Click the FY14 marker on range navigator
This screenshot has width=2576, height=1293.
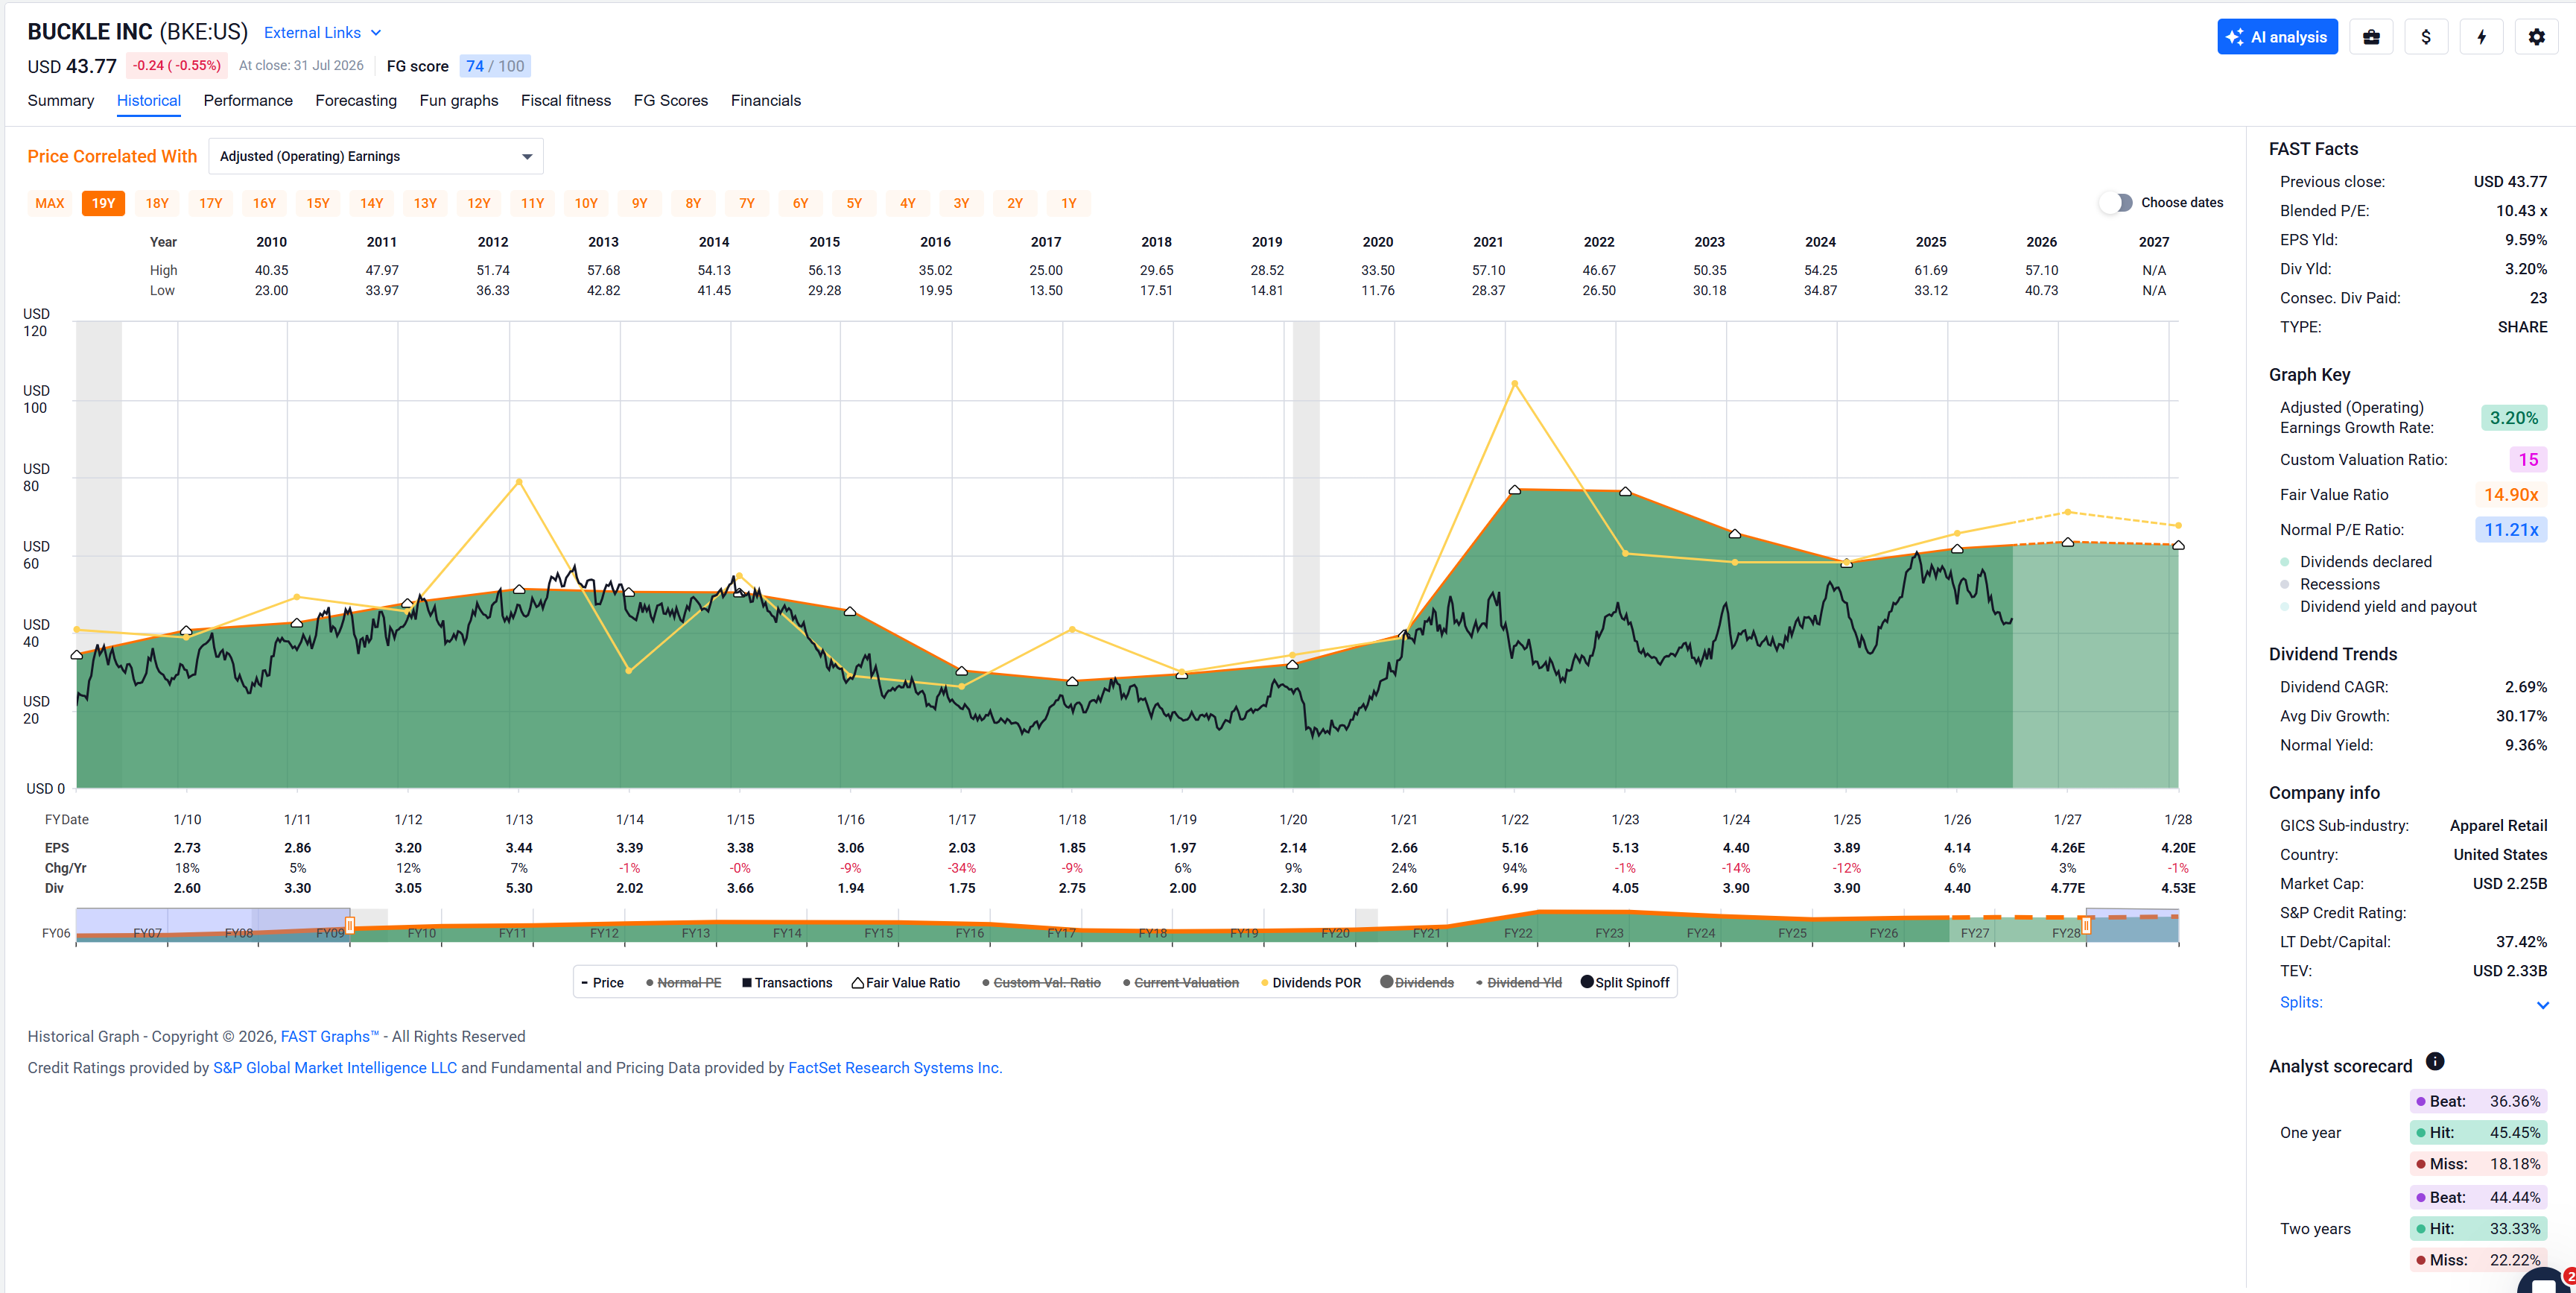point(787,933)
